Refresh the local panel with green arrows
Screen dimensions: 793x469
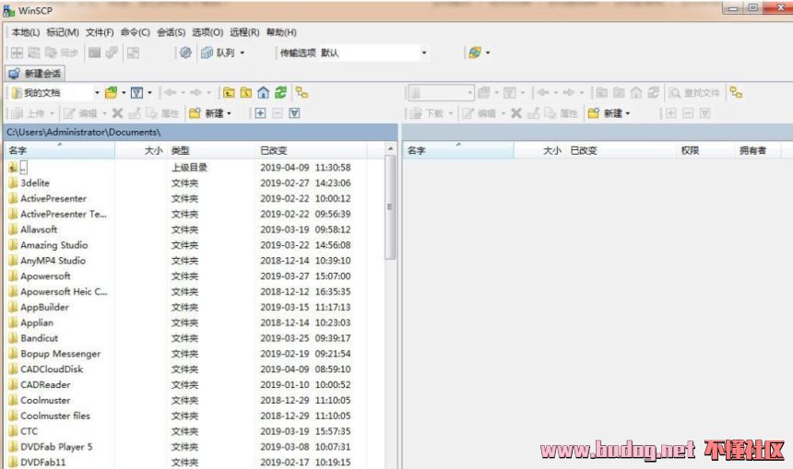280,92
